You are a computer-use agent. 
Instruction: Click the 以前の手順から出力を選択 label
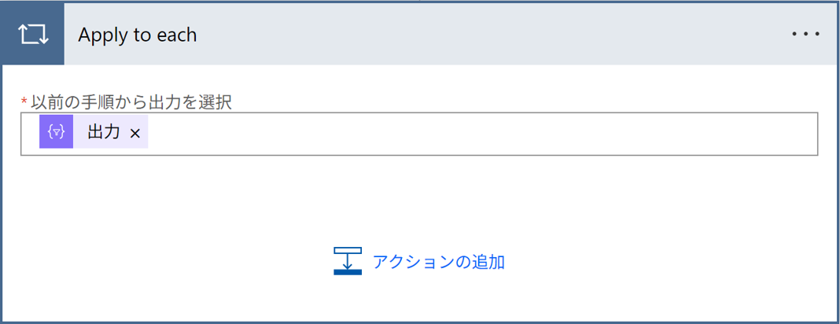[131, 101]
